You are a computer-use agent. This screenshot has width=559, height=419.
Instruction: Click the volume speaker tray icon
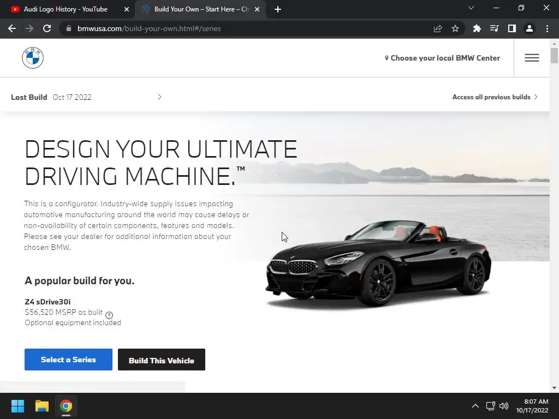coord(504,406)
